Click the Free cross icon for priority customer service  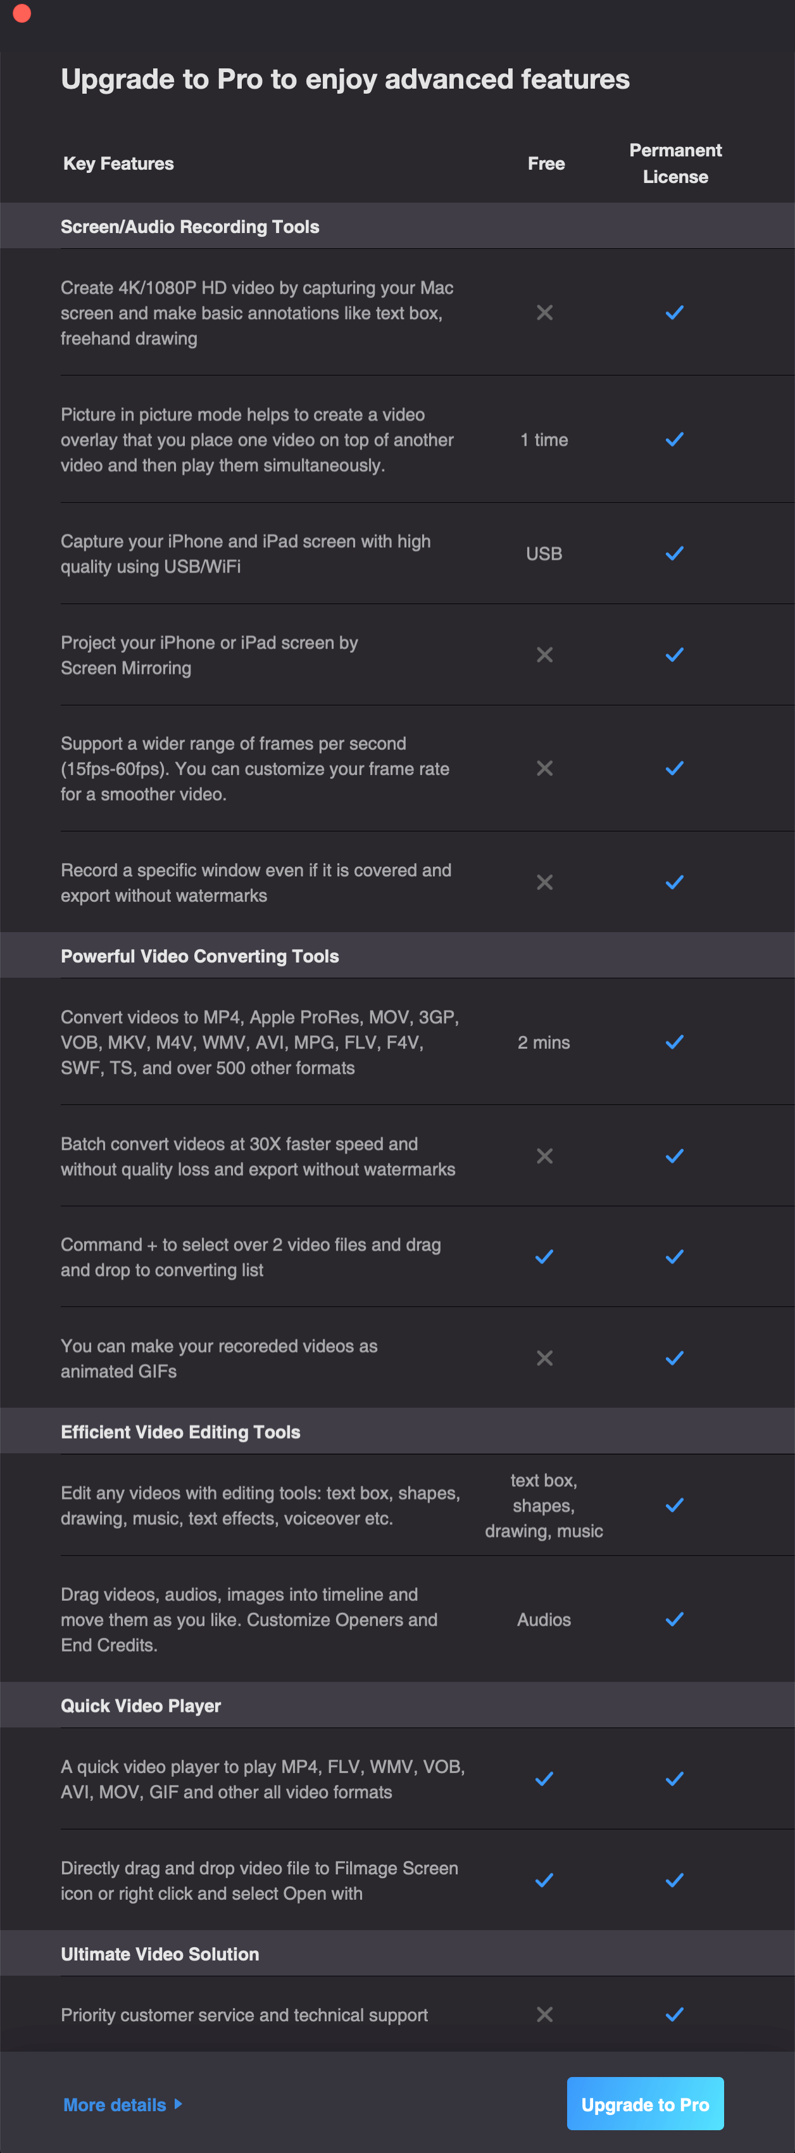coord(544,2014)
